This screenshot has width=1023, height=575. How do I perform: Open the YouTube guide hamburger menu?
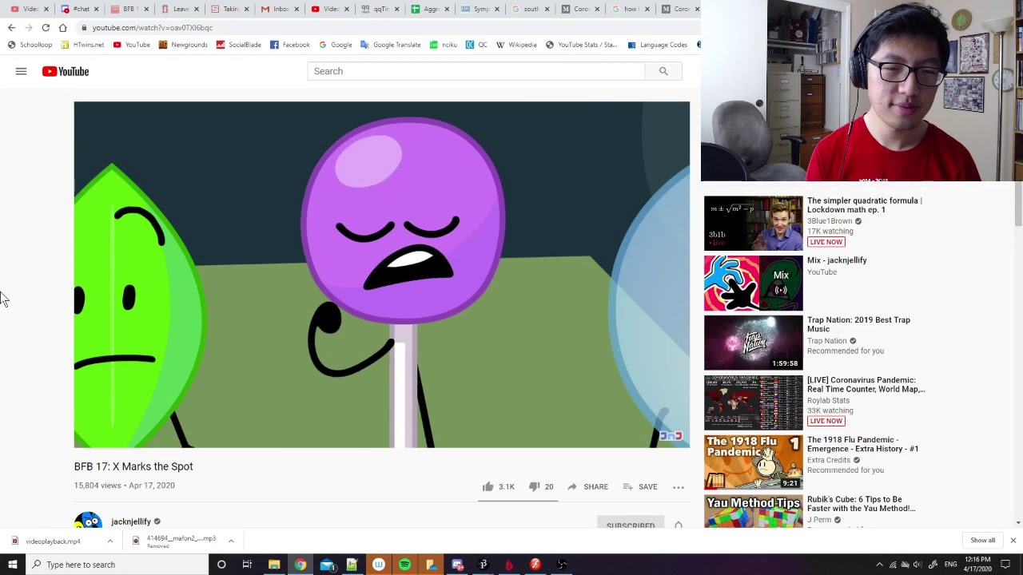coord(21,71)
